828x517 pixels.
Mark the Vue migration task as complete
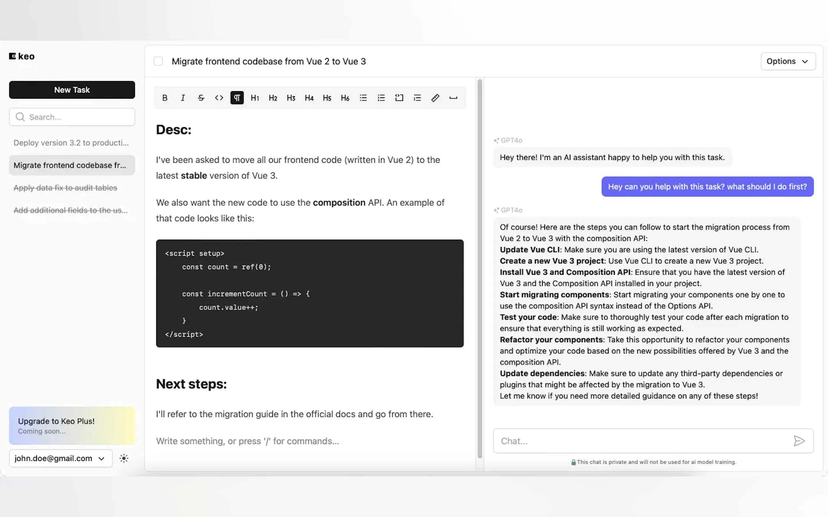click(x=158, y=61)
